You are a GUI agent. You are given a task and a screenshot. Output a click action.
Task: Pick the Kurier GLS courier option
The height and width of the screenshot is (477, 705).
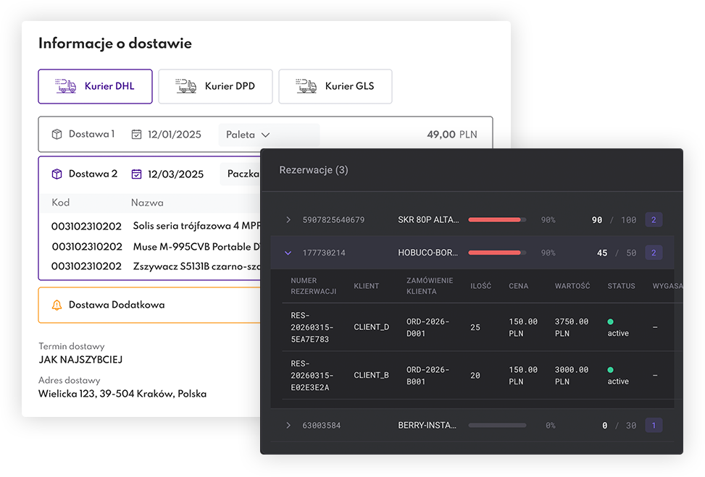(x=335, y=86)
